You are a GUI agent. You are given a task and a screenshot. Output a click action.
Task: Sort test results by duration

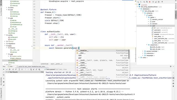pyautogui.click(x=16, y=69)
